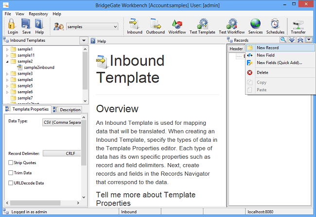Expand the sample11 folder
Screen dimensions: 316x217
7,55
